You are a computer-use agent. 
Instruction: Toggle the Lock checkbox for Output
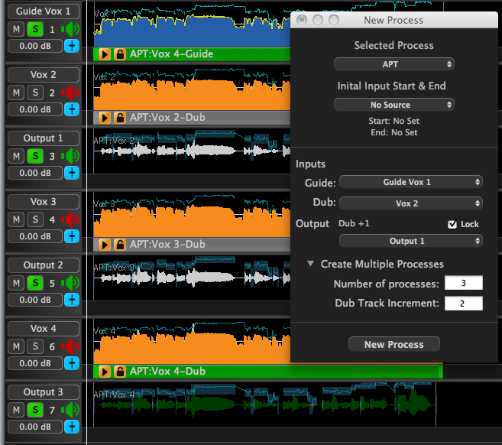tap(452, 224)
